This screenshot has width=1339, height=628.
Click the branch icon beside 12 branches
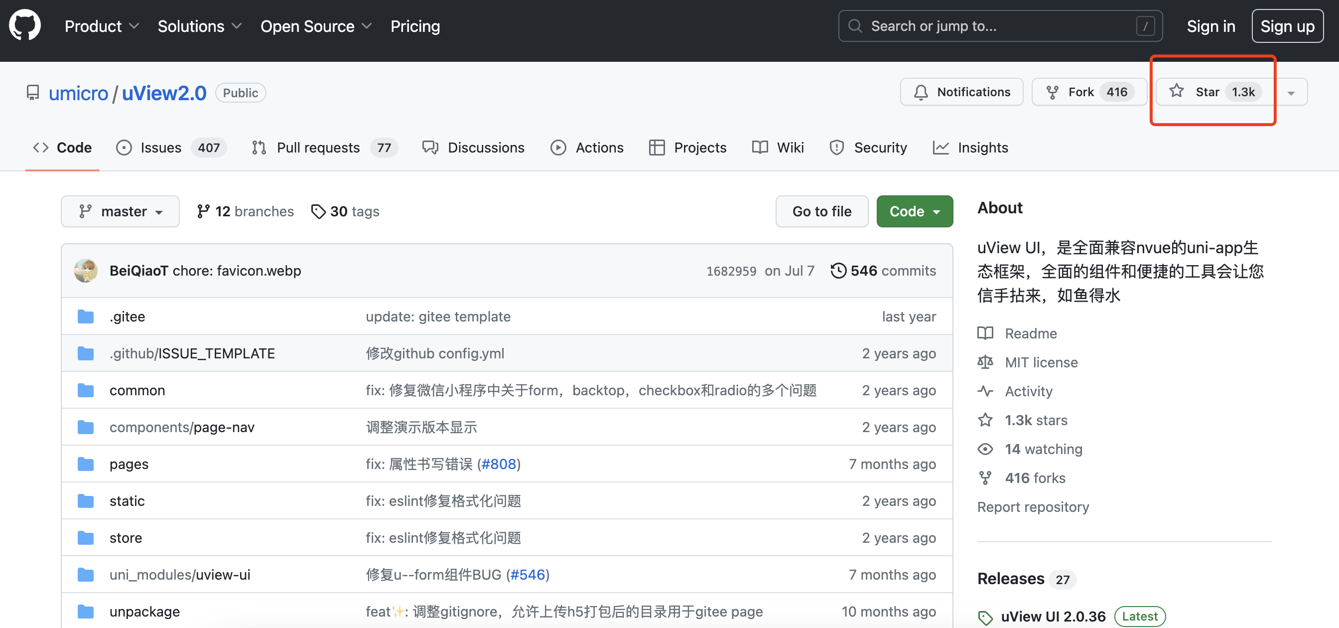click(203, 212)
